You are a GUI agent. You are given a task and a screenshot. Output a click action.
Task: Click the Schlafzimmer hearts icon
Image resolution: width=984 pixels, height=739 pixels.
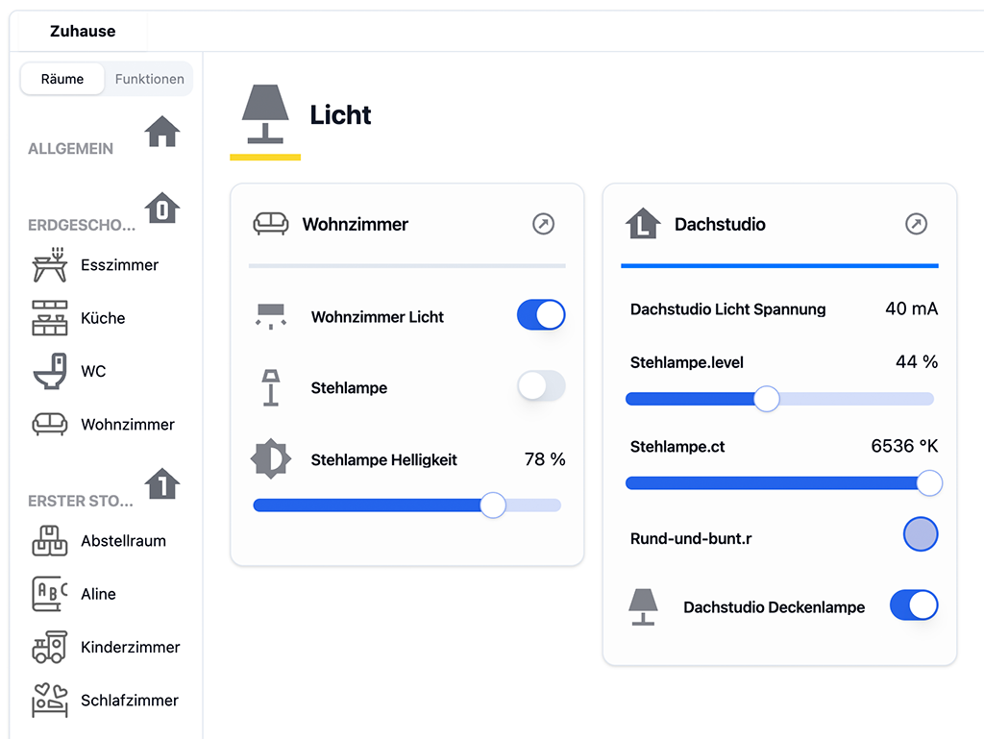(x=48, y=701)
